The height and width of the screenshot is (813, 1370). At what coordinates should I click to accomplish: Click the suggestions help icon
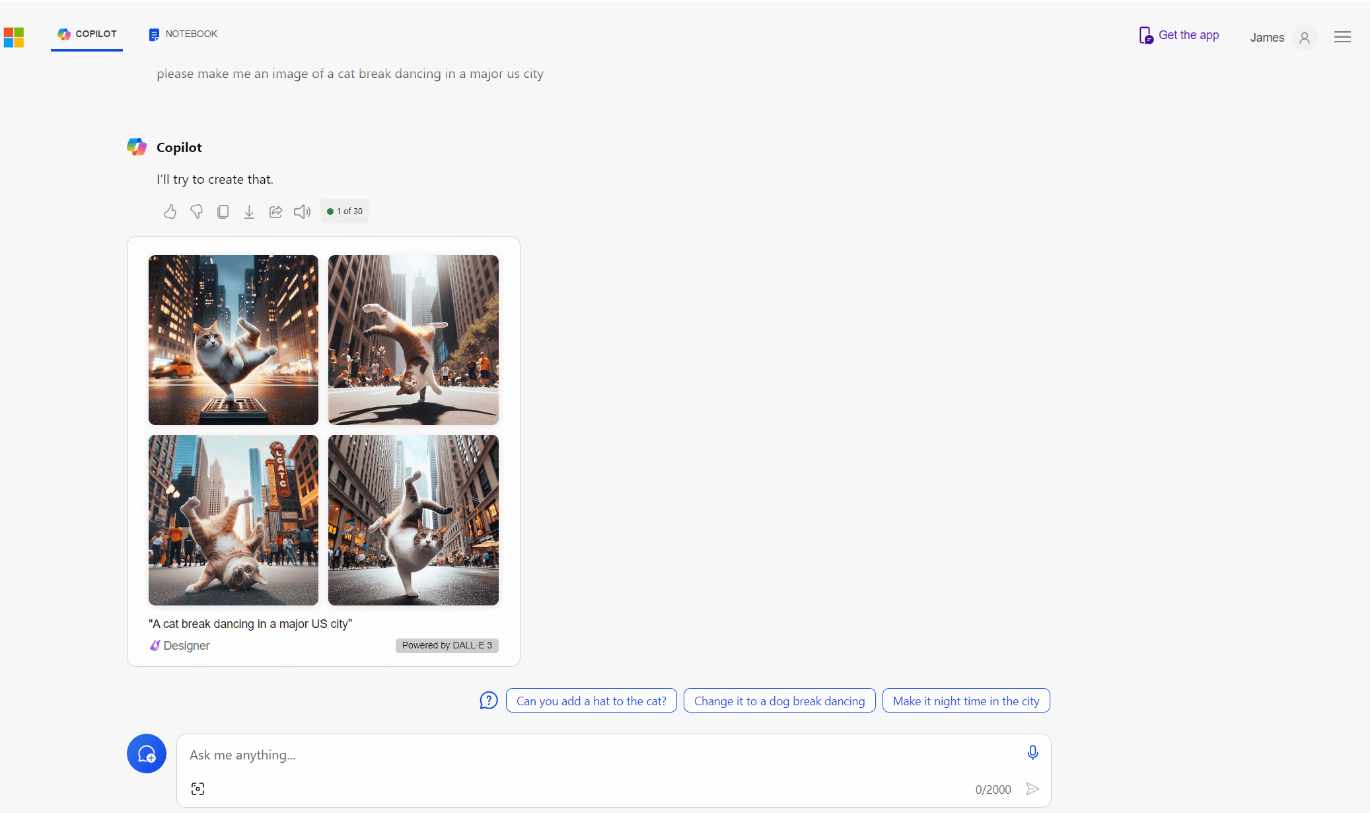(489, 701)
